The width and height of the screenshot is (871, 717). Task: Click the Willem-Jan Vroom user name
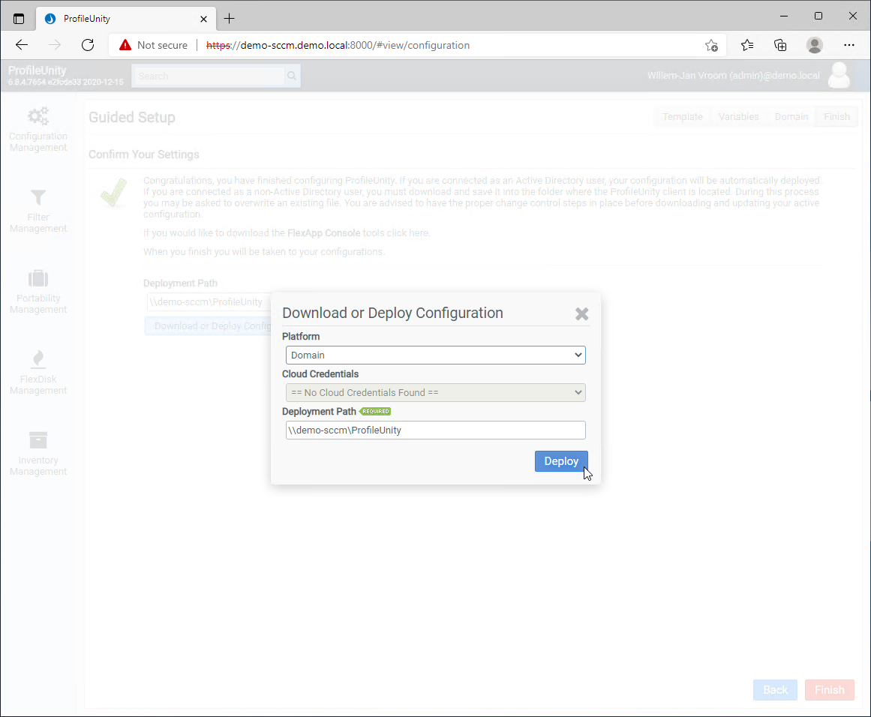pos(733,76)
